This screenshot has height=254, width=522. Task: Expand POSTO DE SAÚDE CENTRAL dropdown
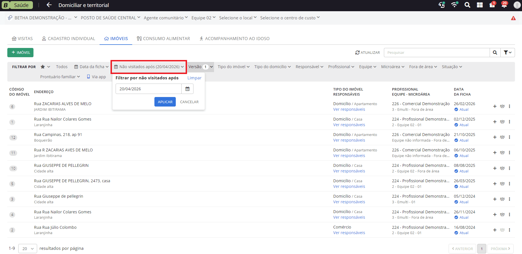click(110, 18)
